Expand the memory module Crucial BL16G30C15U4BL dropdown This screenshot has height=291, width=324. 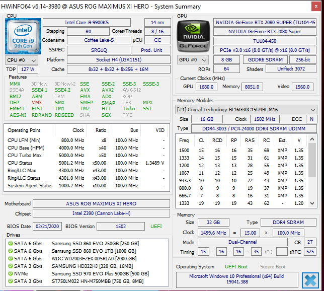coord(246,110)
